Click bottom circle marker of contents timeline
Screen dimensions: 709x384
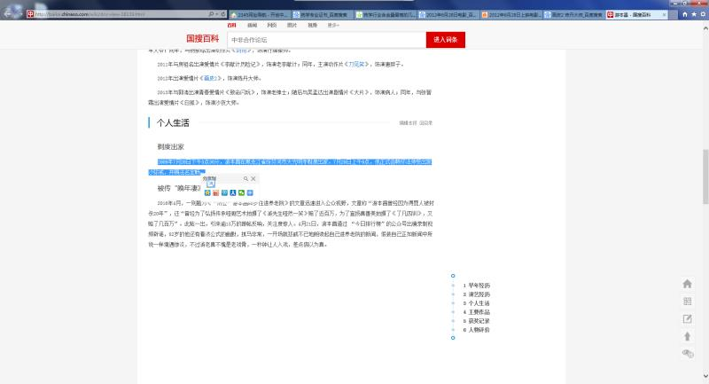click(x=453, y=338)
